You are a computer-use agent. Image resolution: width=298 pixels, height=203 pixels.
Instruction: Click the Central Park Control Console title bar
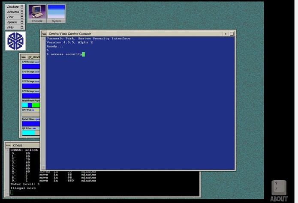[x=135, y=34]
